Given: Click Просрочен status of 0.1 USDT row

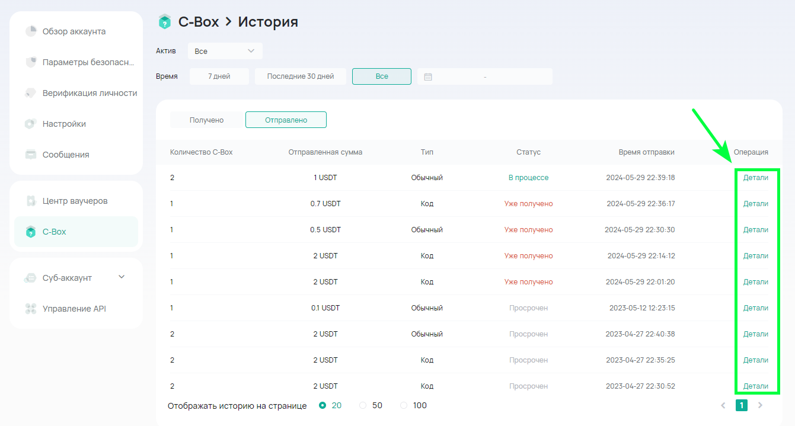Looking at the screenshot, I should (529, 308).
